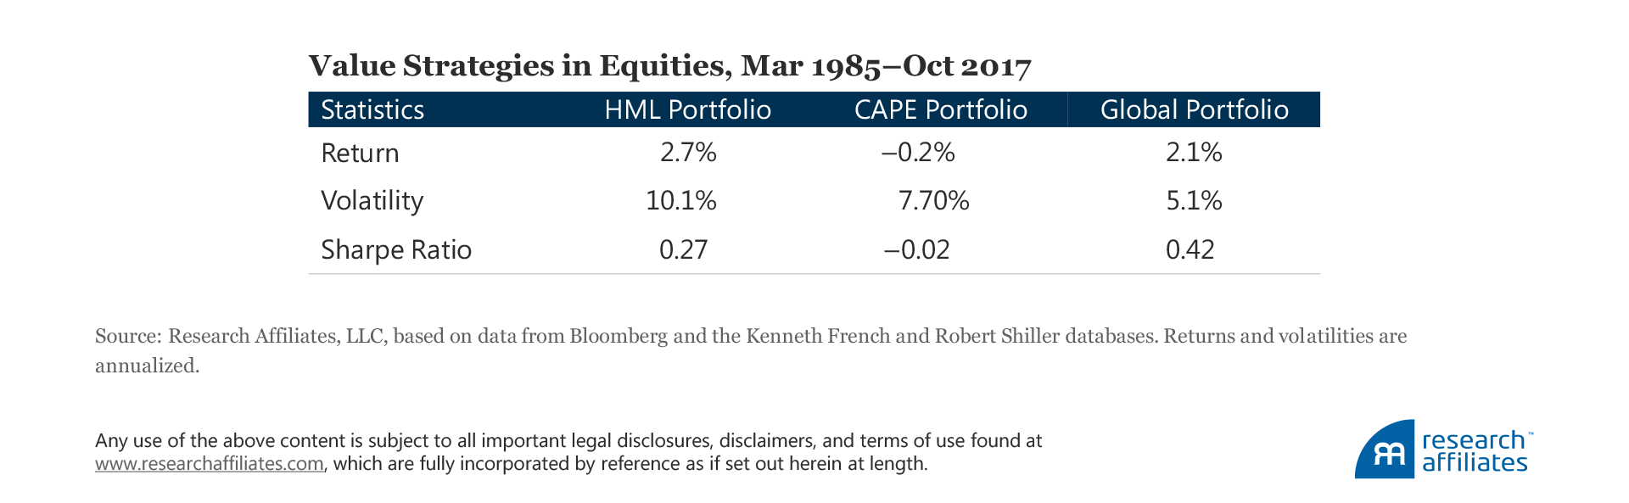Click the Research Affiliates logo icon
This screenshot has width=1629, height=503.
(1385, 451)
